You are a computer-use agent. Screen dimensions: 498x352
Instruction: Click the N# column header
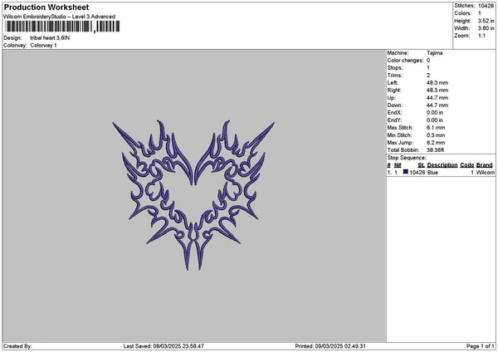[398, 164]
